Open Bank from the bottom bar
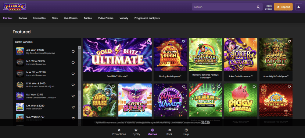The image size is (305, 138). click(x=169, y=132)
